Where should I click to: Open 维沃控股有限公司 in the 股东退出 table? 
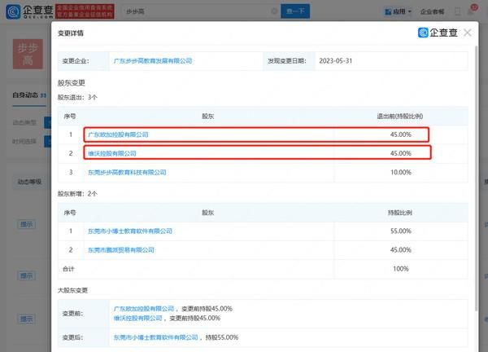[112, 153]
